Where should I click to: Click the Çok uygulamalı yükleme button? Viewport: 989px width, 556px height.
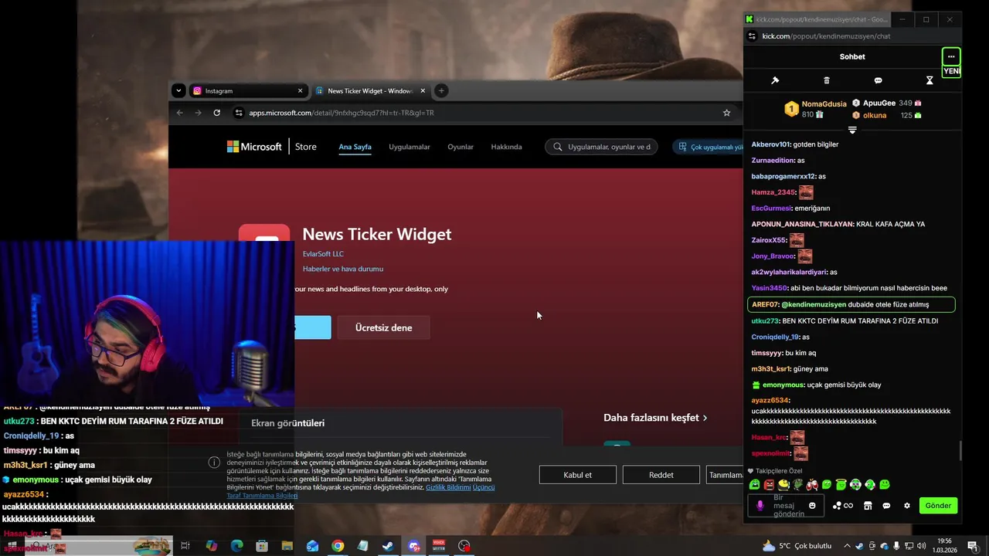pyautogui.click(x=707, y=147)
